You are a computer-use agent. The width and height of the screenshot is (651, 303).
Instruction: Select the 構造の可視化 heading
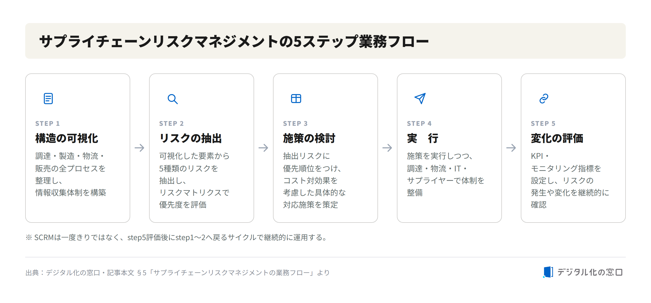[x=67, y=138]
